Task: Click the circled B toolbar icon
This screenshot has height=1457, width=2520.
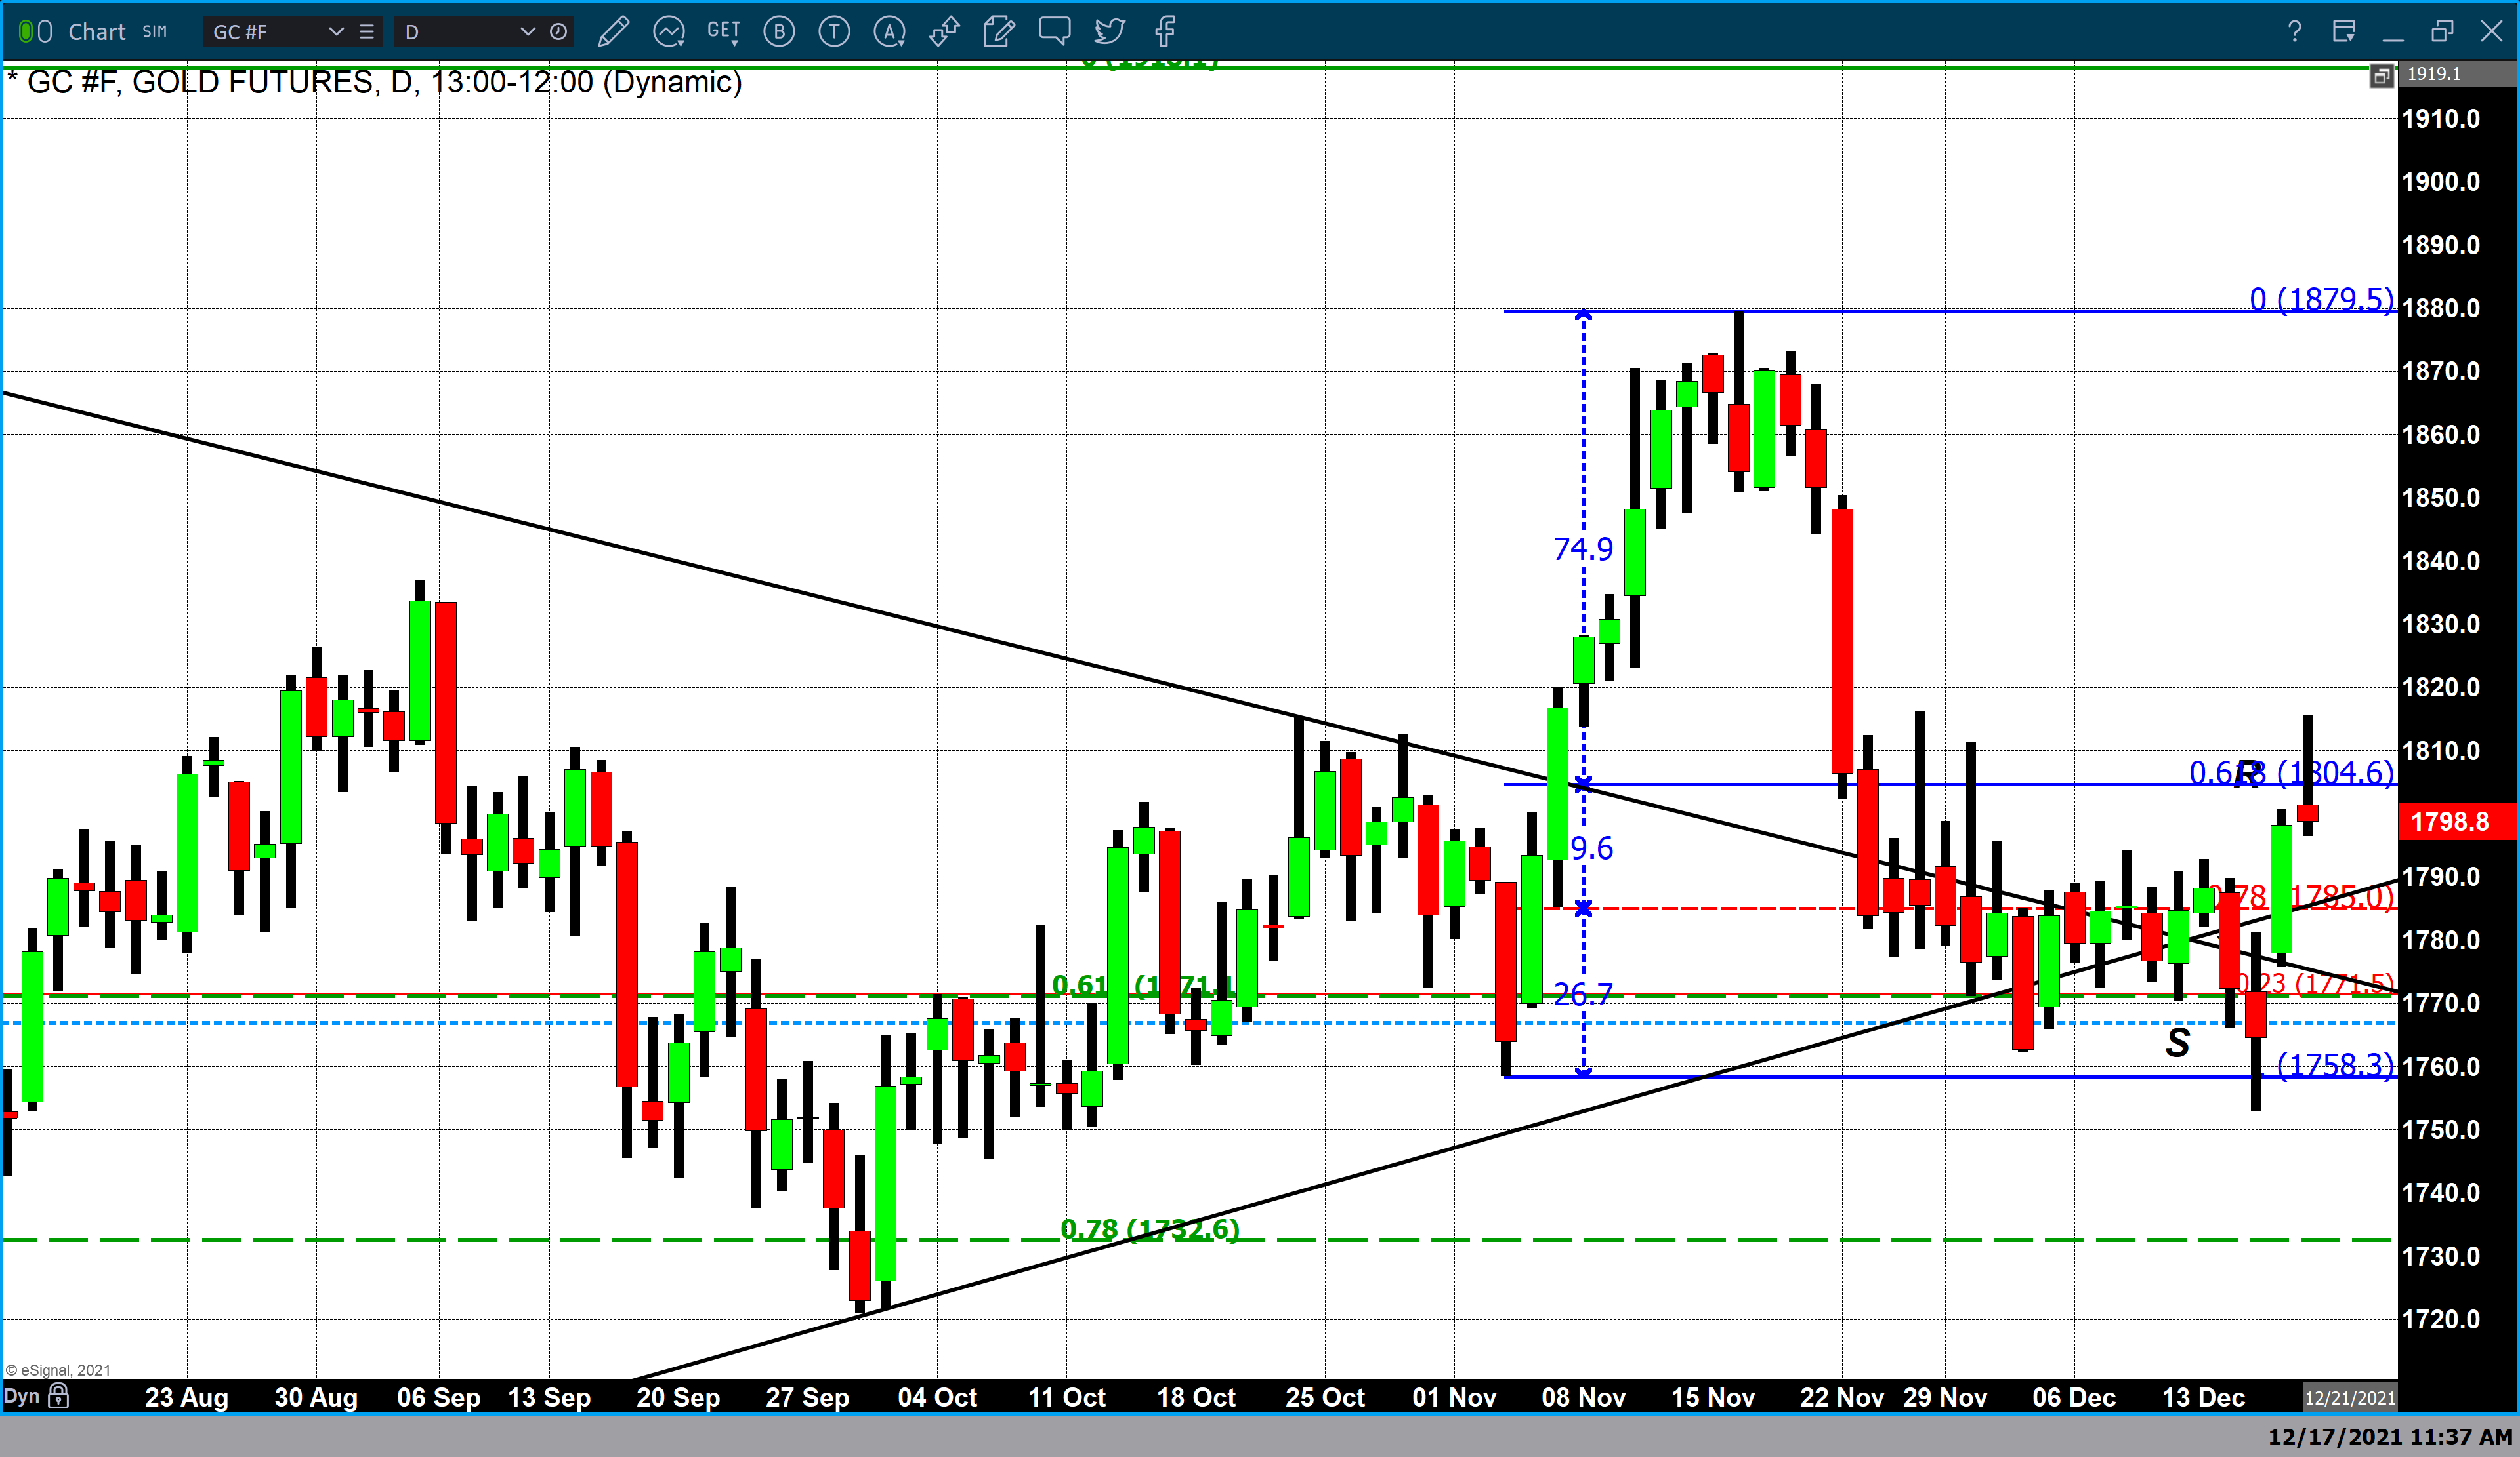Action: (x=779, y=32)
